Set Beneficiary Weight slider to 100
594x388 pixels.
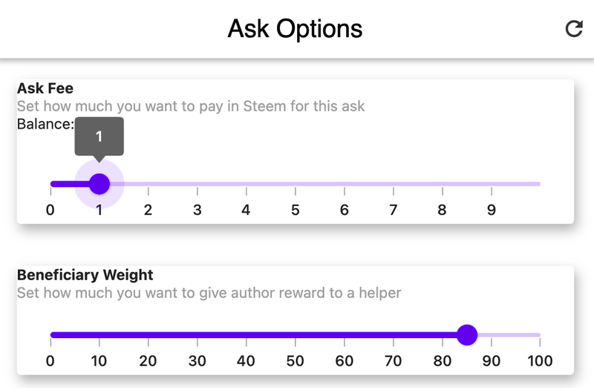(539, 334)
